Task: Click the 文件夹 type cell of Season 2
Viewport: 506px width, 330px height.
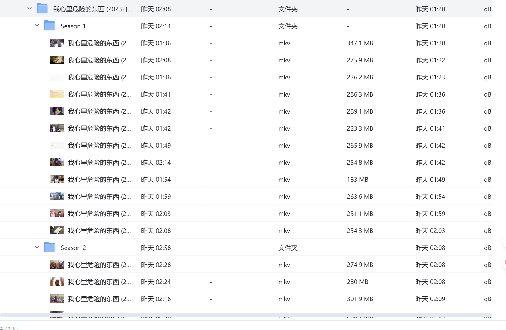Action: (288, 248)
